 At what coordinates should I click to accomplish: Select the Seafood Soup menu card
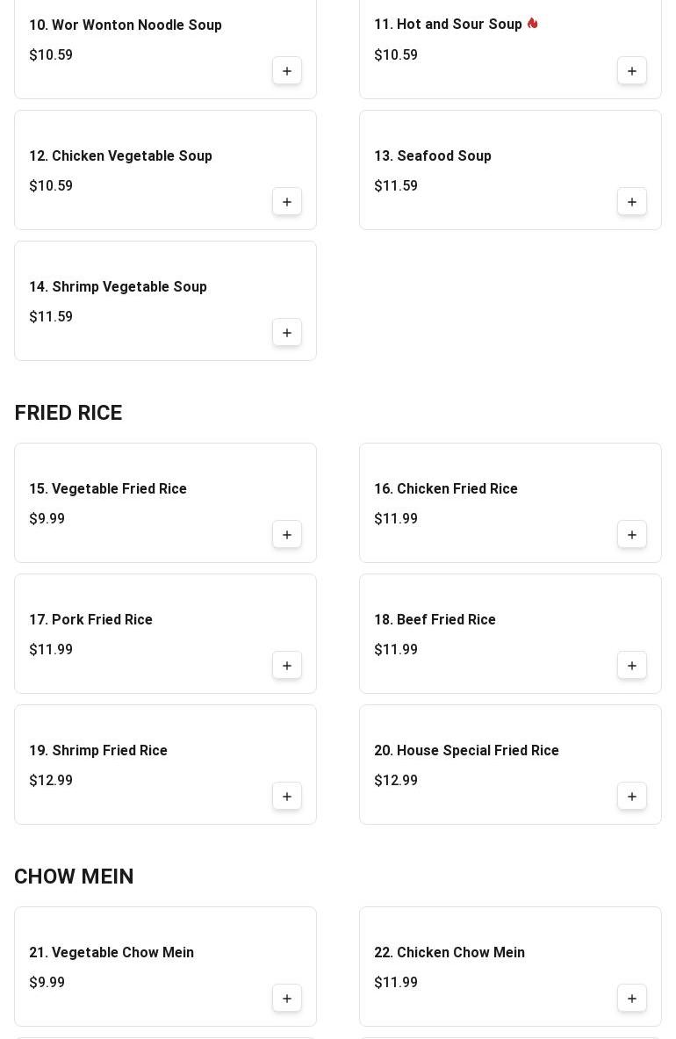(x=492, y=170)
